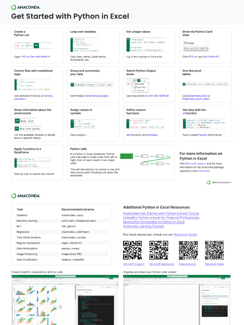Click the QR code above Microsoft Support
Viewport: 244px width, 325px height.
click(132, 250)
